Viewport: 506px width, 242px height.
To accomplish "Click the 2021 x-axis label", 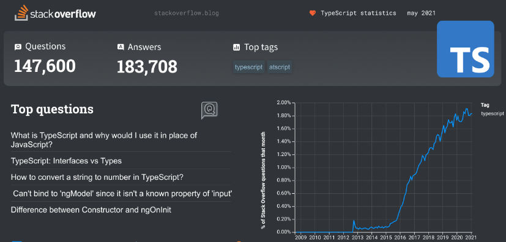I will (471, 238).
